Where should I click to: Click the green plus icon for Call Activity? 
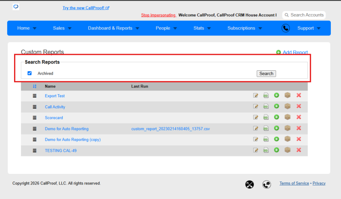point(276,106)
